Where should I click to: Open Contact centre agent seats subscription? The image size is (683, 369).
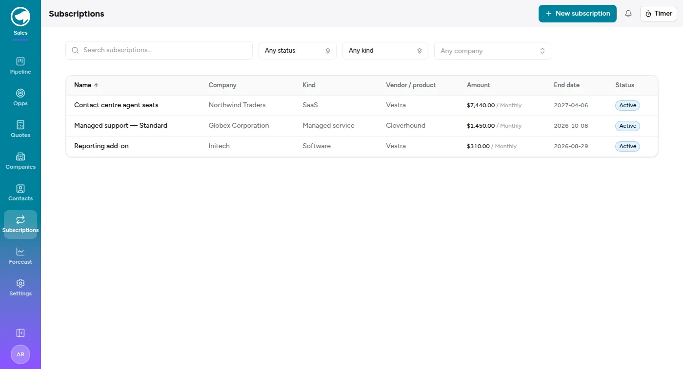(116, 105)
